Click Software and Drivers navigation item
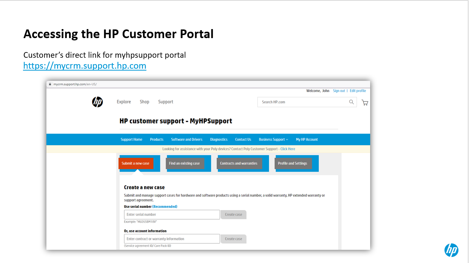 186,139
